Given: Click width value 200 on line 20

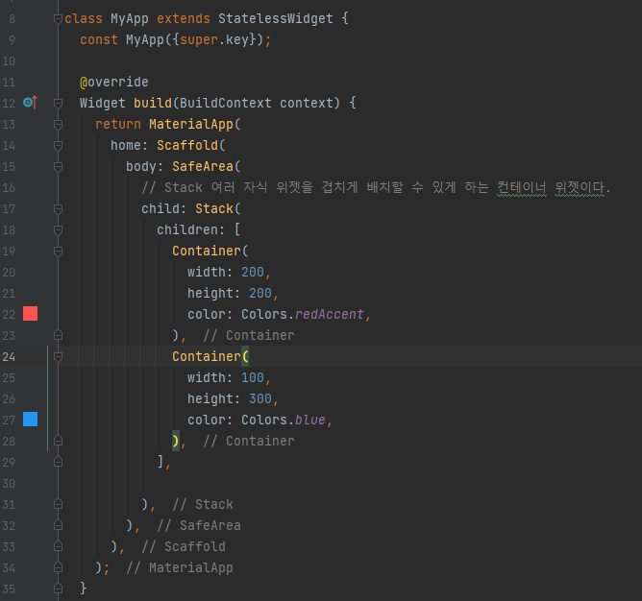Looking at the screenshot, I should (x=253, y=272).
